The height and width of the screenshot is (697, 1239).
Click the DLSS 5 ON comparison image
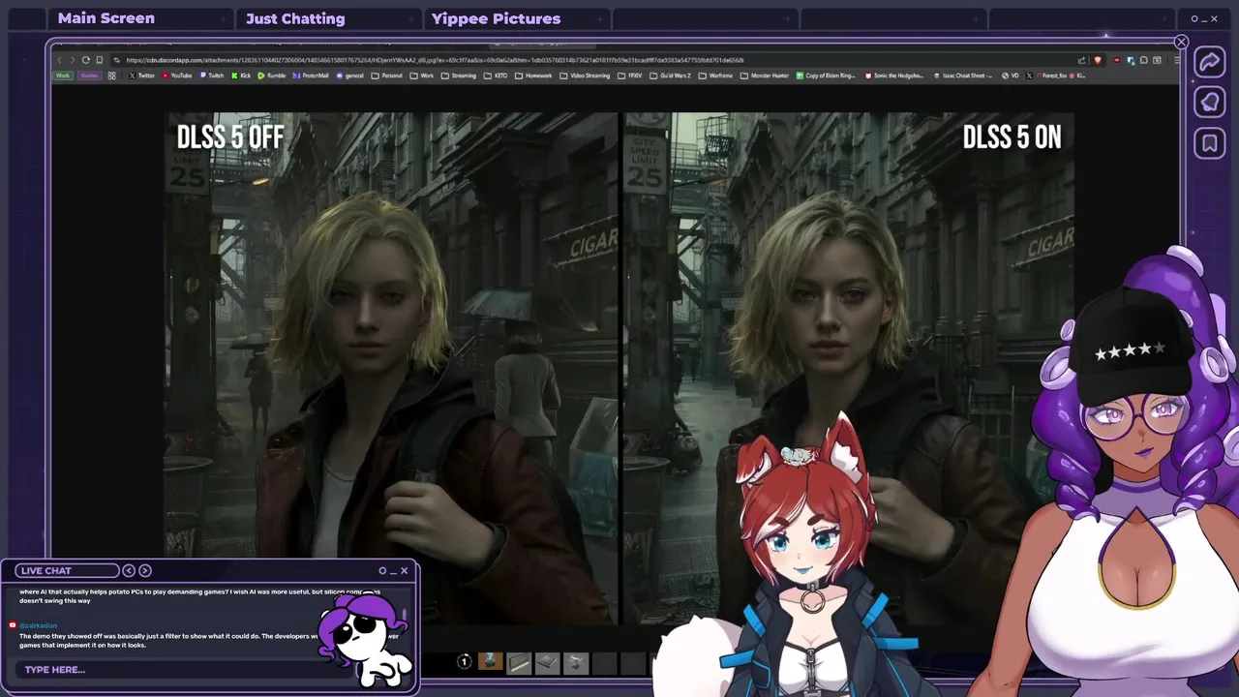(848, 368)
